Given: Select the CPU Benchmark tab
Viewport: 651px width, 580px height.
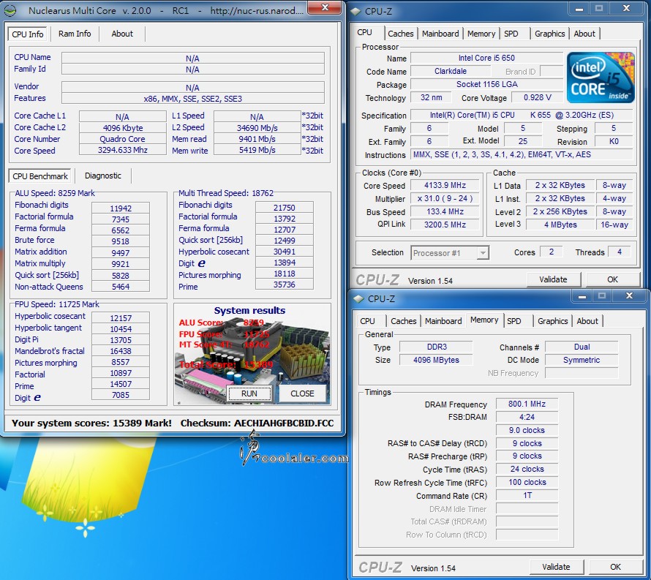Looking at the screenshot, I should (39, 176).
